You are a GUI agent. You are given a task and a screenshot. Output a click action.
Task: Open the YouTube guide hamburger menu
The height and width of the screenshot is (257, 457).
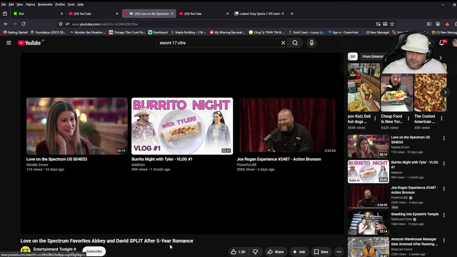coord(9,43)
